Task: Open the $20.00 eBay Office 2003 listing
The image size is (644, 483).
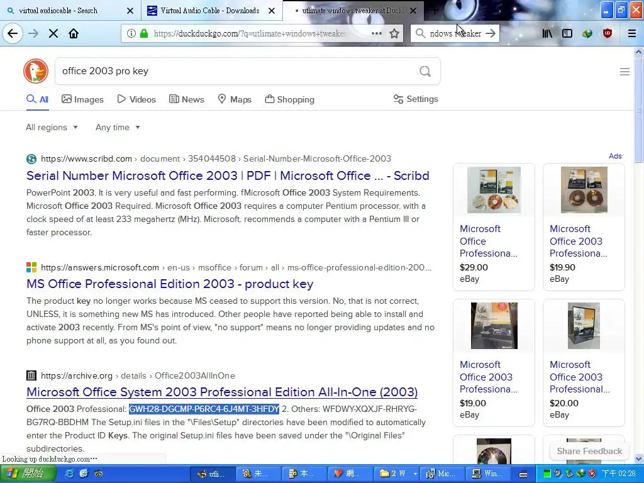Action: (584, 363)
